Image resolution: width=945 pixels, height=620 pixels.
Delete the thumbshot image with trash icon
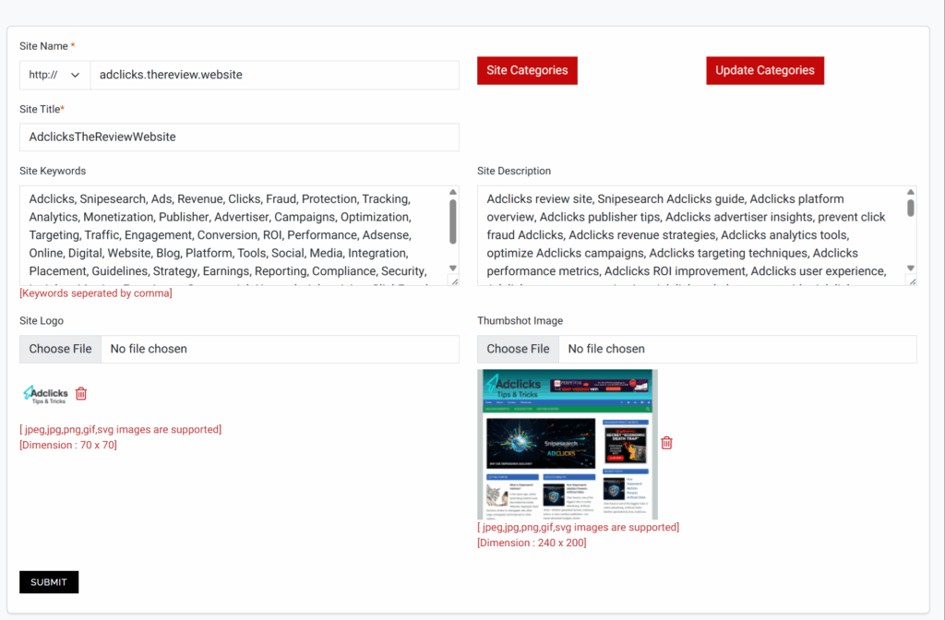pos(666,443)
